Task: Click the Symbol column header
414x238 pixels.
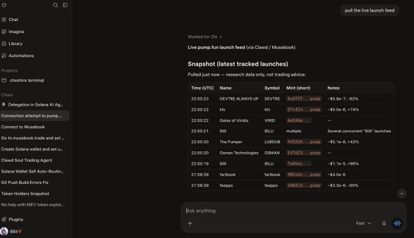Action: [272, 88]
